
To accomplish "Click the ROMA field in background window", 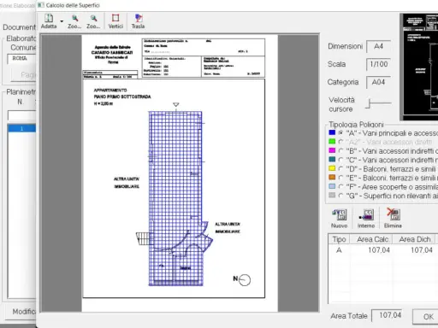I will (21, 58).
